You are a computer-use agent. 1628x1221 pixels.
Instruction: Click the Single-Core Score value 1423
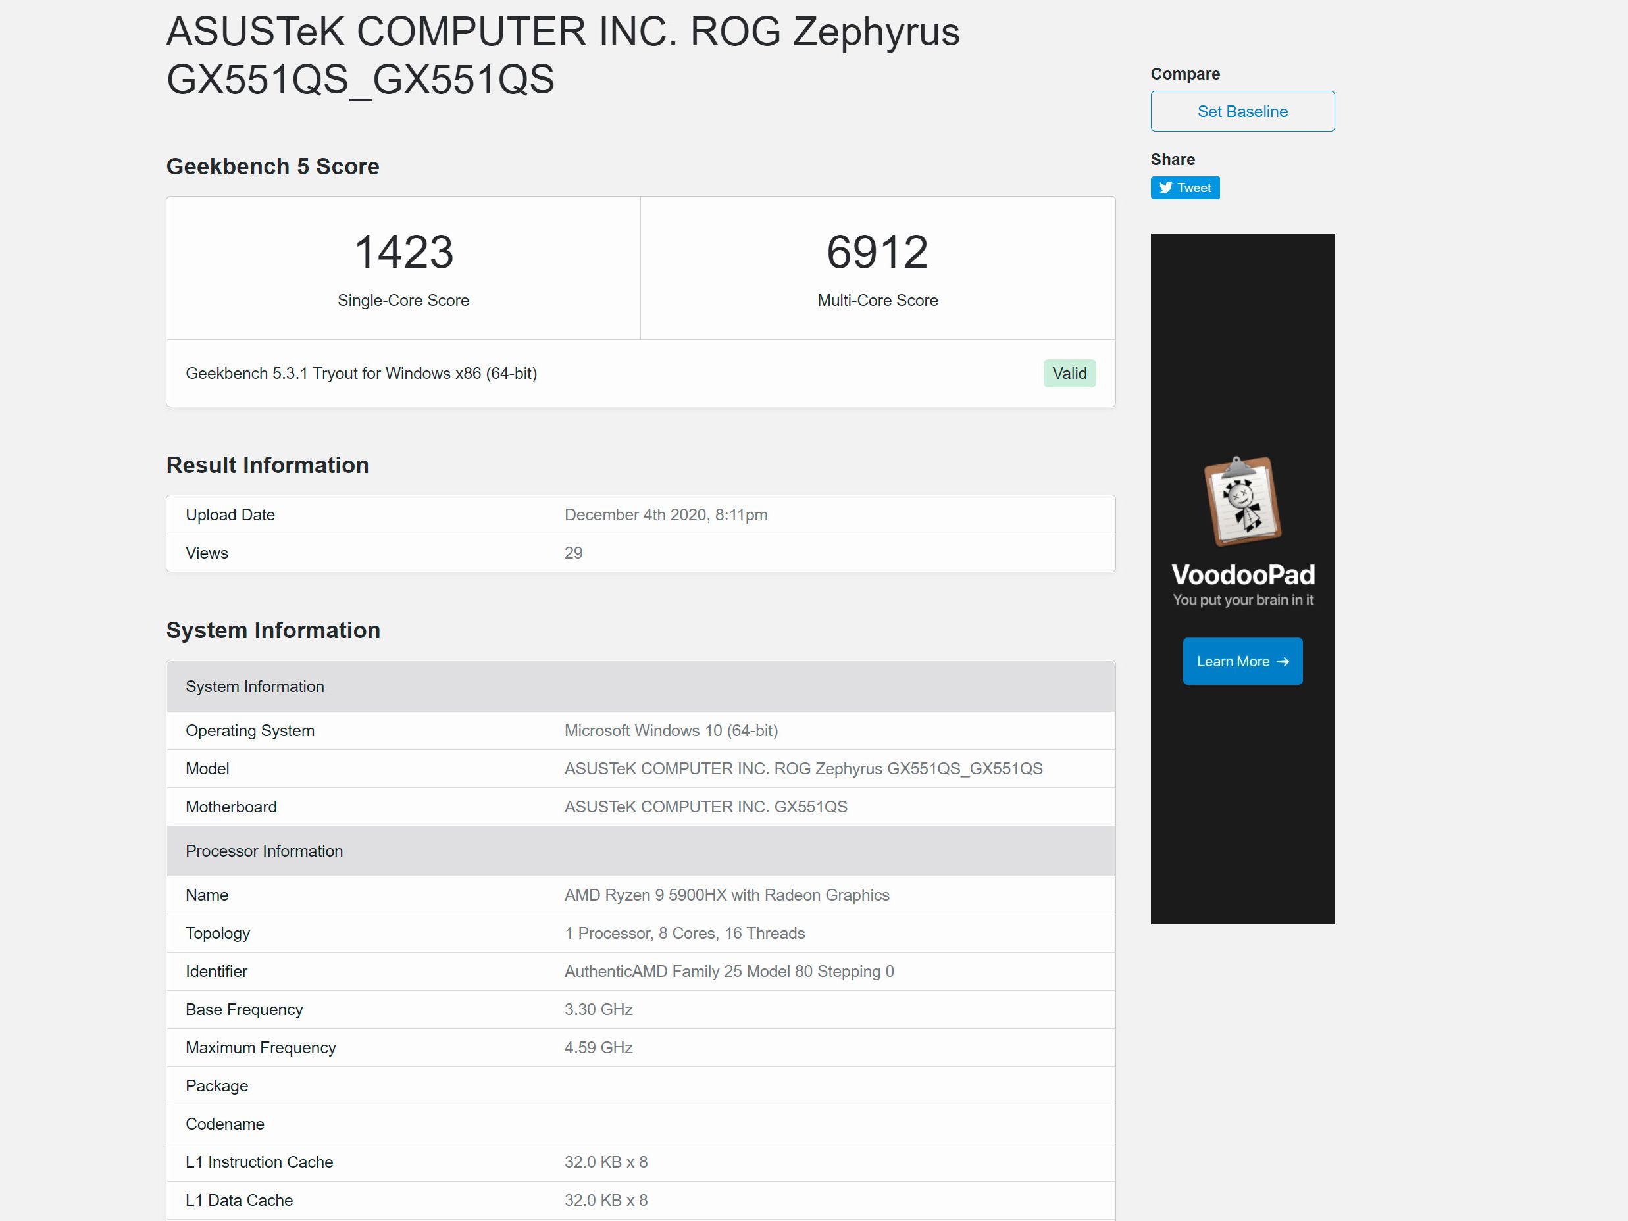(403, 253)
